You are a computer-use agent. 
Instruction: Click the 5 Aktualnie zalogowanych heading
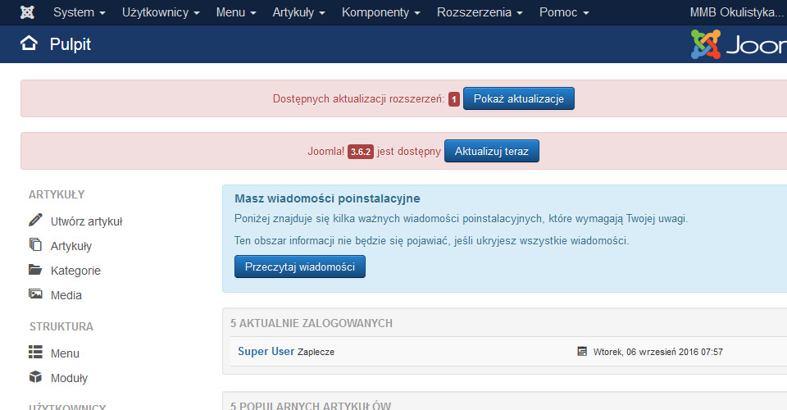[x=312, y=323]
